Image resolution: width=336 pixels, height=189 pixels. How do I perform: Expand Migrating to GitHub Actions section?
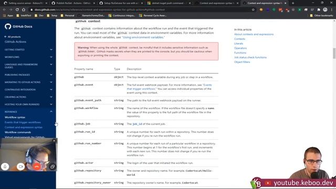[28, 82]
